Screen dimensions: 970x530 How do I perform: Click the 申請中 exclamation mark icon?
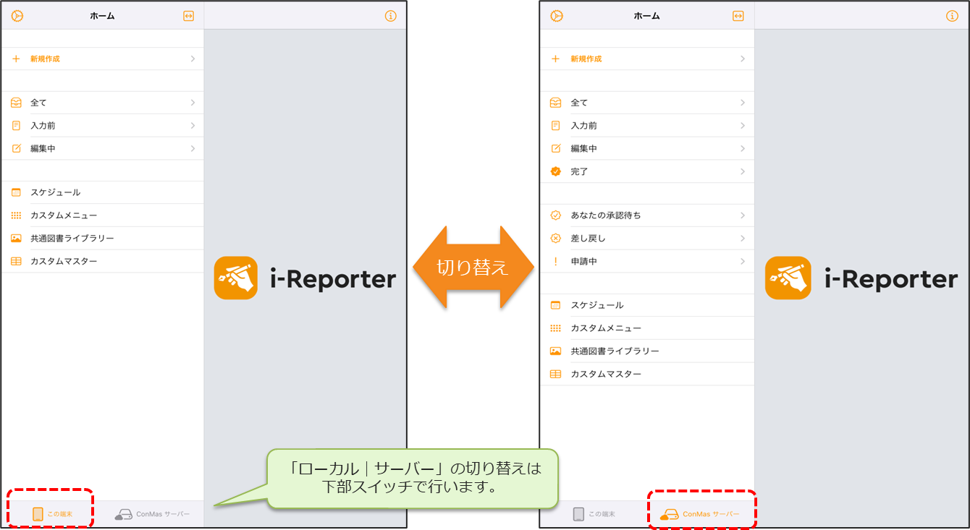click(x=556, y=261)
